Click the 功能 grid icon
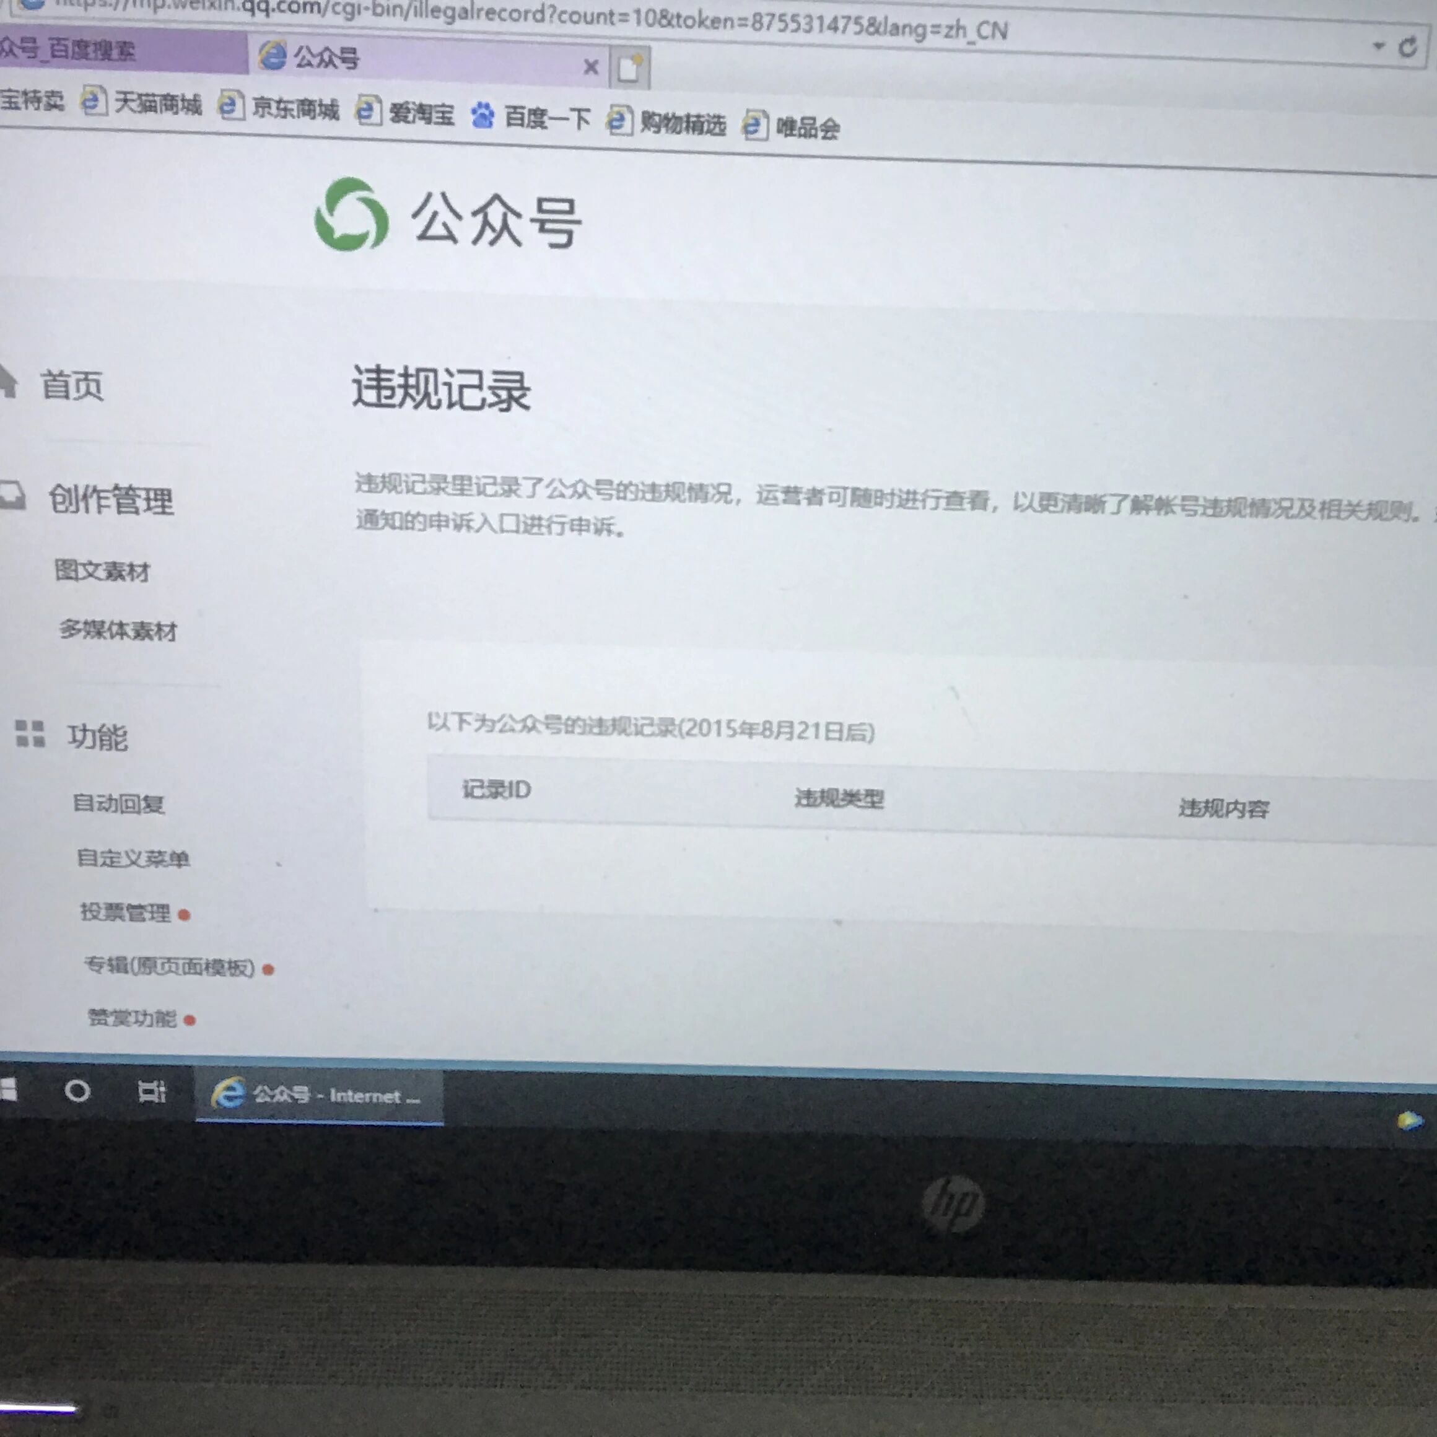Viewport: 1437px width, 1437px height. (x=30, y=733)
